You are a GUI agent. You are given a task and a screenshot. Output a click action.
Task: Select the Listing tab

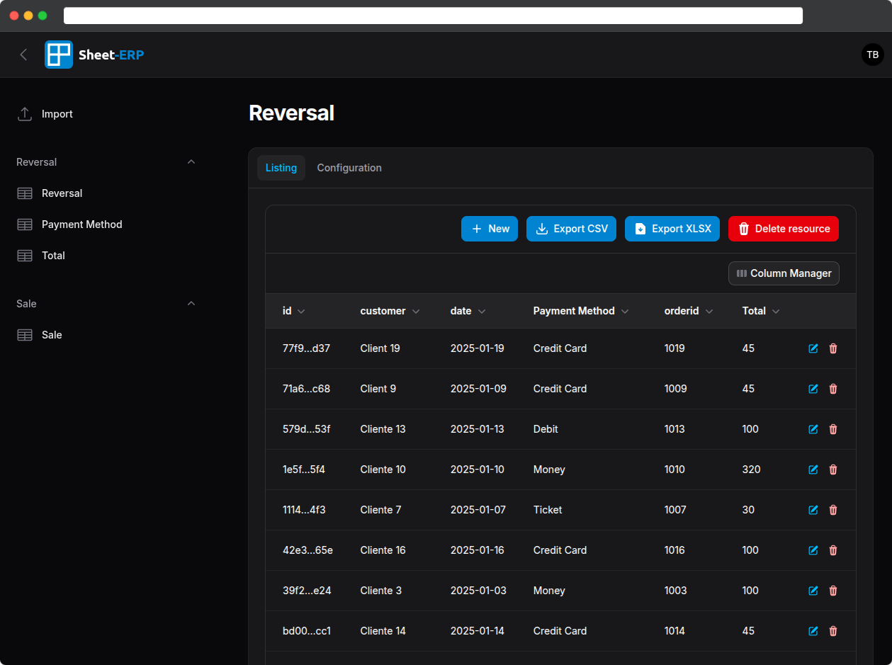[281, 168]
